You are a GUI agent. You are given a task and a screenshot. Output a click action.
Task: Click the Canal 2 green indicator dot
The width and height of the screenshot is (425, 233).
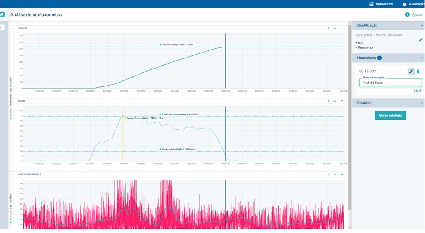click(x=11, y=222)
